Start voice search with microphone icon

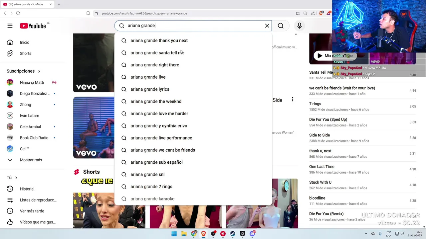(x=300, y=26)
